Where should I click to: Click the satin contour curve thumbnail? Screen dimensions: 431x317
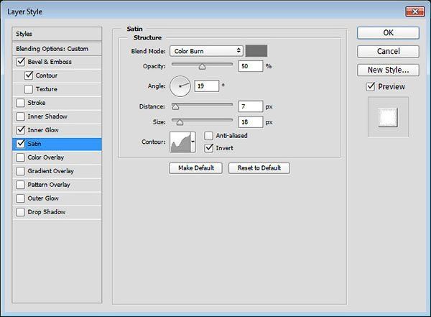pyautogui.click(x=180, y=142)
